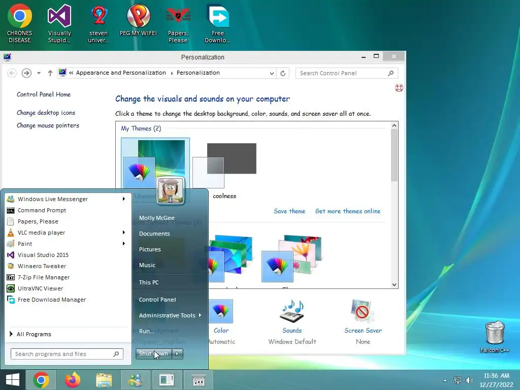Screen dimensions: 520x390
Task: Open recent locations dropdown arrow
Action: pyautogui.click(x=39, y=73)
